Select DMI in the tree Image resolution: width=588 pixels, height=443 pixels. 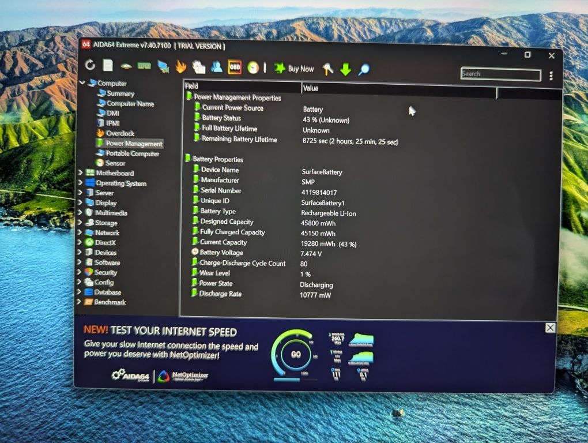[x=108, y=113]
